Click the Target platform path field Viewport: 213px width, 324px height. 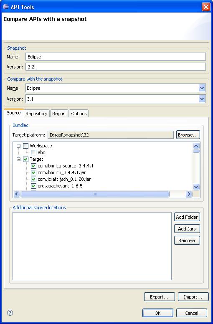coord(111,135)
